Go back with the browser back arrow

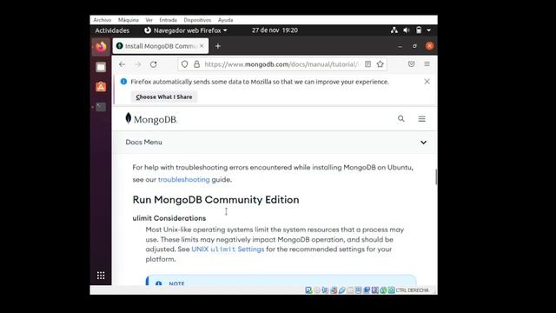tap(122, 64)
